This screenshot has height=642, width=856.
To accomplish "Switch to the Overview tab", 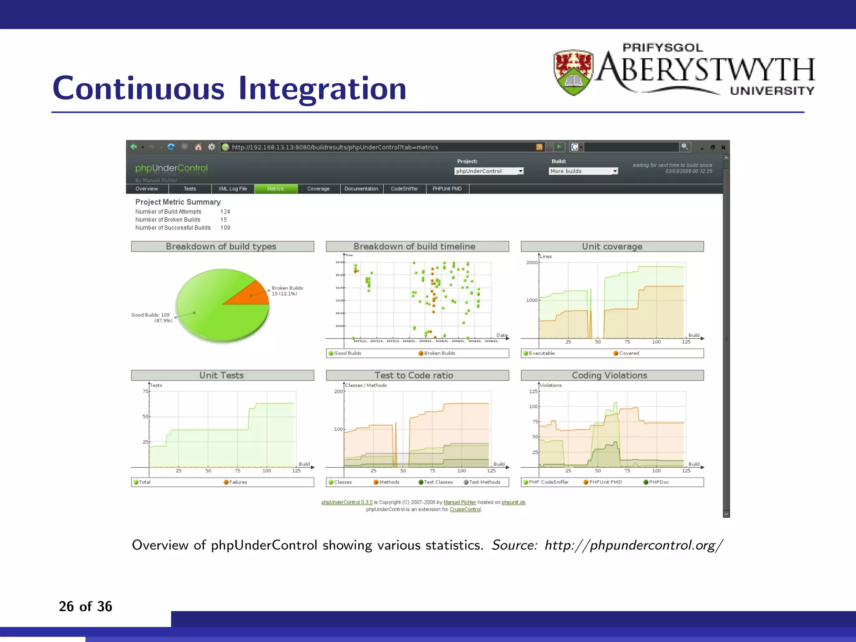I will pyautogui.click(x=147, y=189).
